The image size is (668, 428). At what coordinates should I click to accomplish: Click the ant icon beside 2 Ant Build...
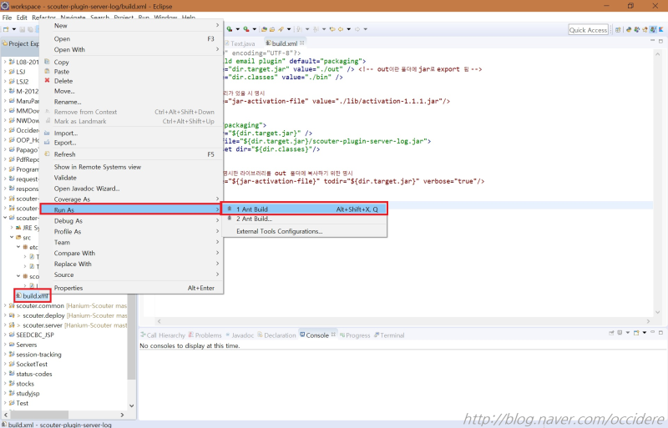230,218
